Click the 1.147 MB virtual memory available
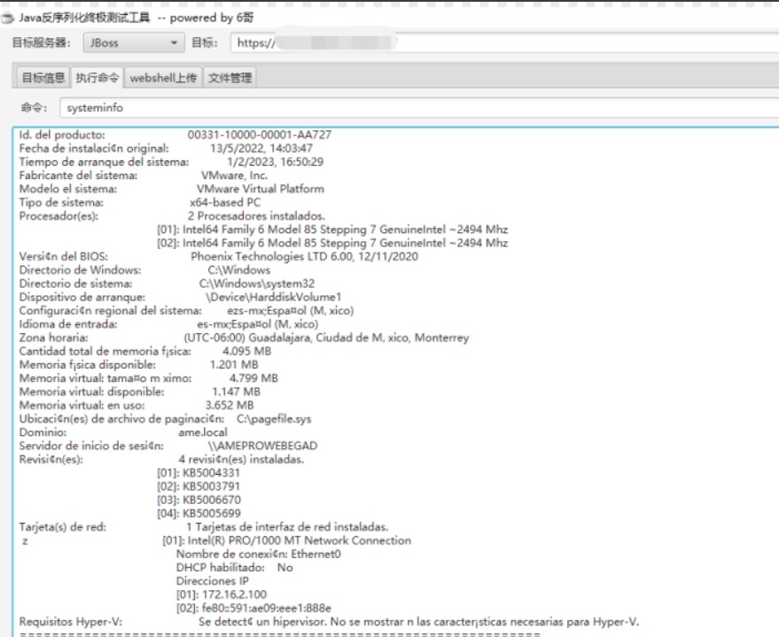 coord(236,392)
